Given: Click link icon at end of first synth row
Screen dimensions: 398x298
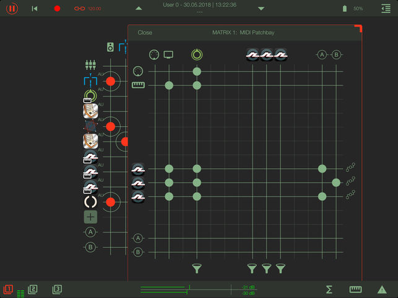Looking at the screenshot, I should click(350, 168).
